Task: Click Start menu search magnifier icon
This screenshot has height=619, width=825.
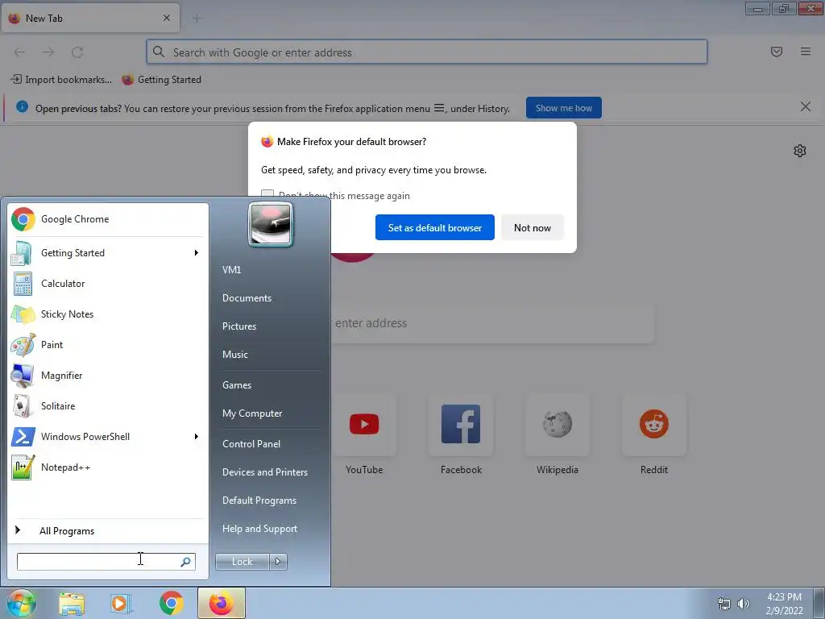Action: point(185,562)
